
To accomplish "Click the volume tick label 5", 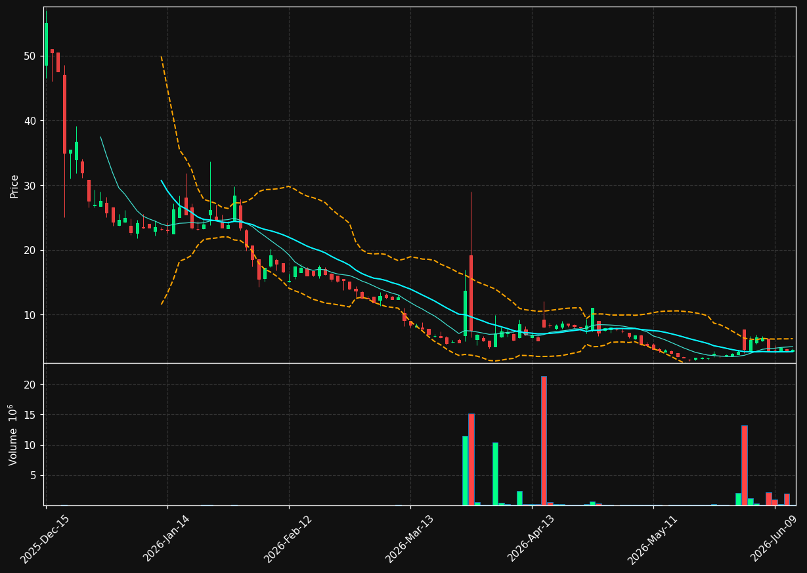I will [33, 475].
